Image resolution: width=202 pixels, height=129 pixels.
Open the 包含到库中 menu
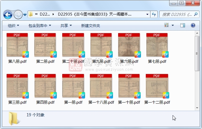[x=40, y=26]
